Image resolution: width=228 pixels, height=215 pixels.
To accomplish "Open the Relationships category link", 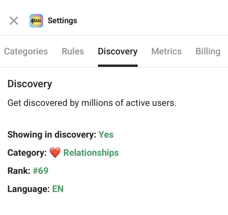I will pyautogui.click(x=91, y=153).
